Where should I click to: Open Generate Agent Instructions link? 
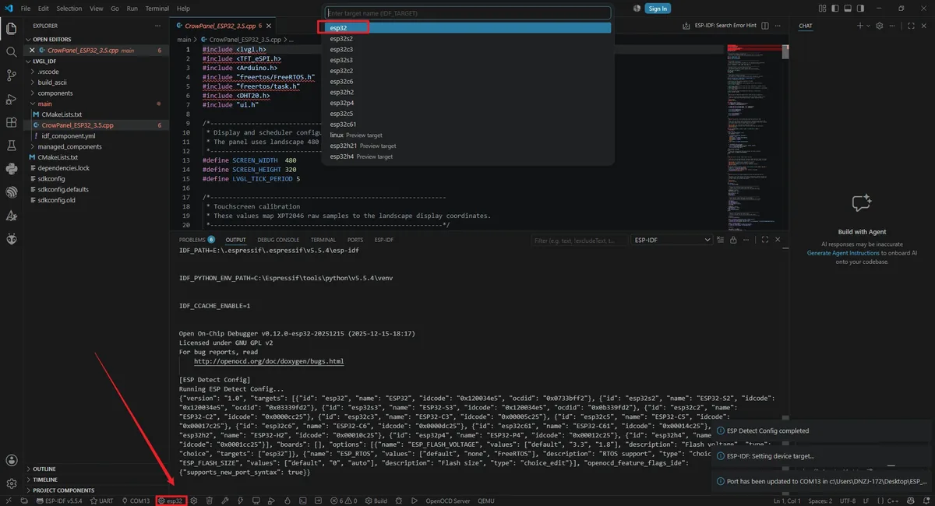point(843,253)
